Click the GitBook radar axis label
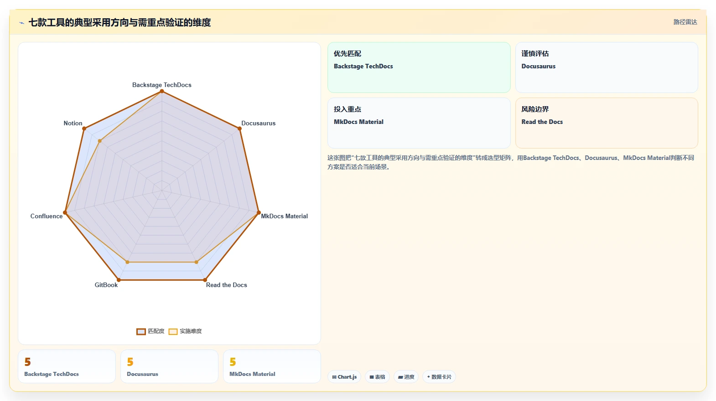 click(x=106, y=285)
